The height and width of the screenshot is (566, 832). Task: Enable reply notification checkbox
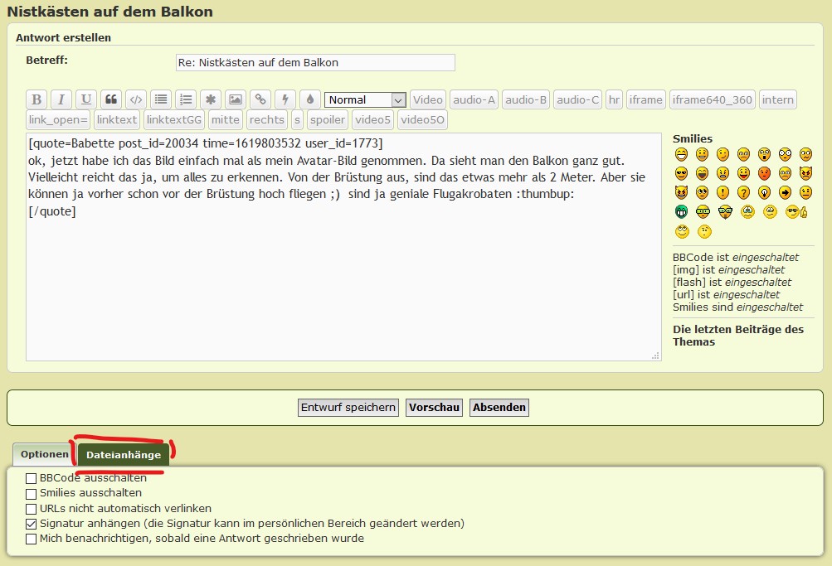coord(32,539)
